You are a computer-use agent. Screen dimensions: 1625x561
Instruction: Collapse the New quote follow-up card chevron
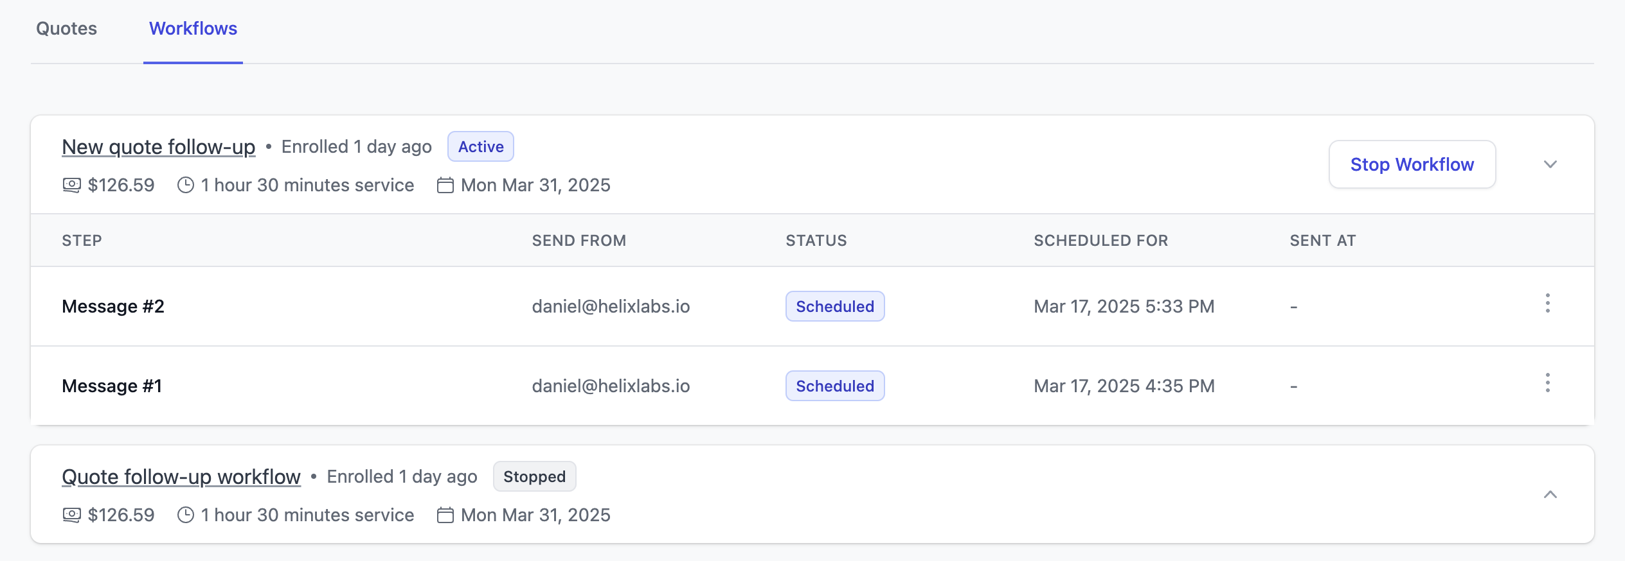[x=1550, y=164]
